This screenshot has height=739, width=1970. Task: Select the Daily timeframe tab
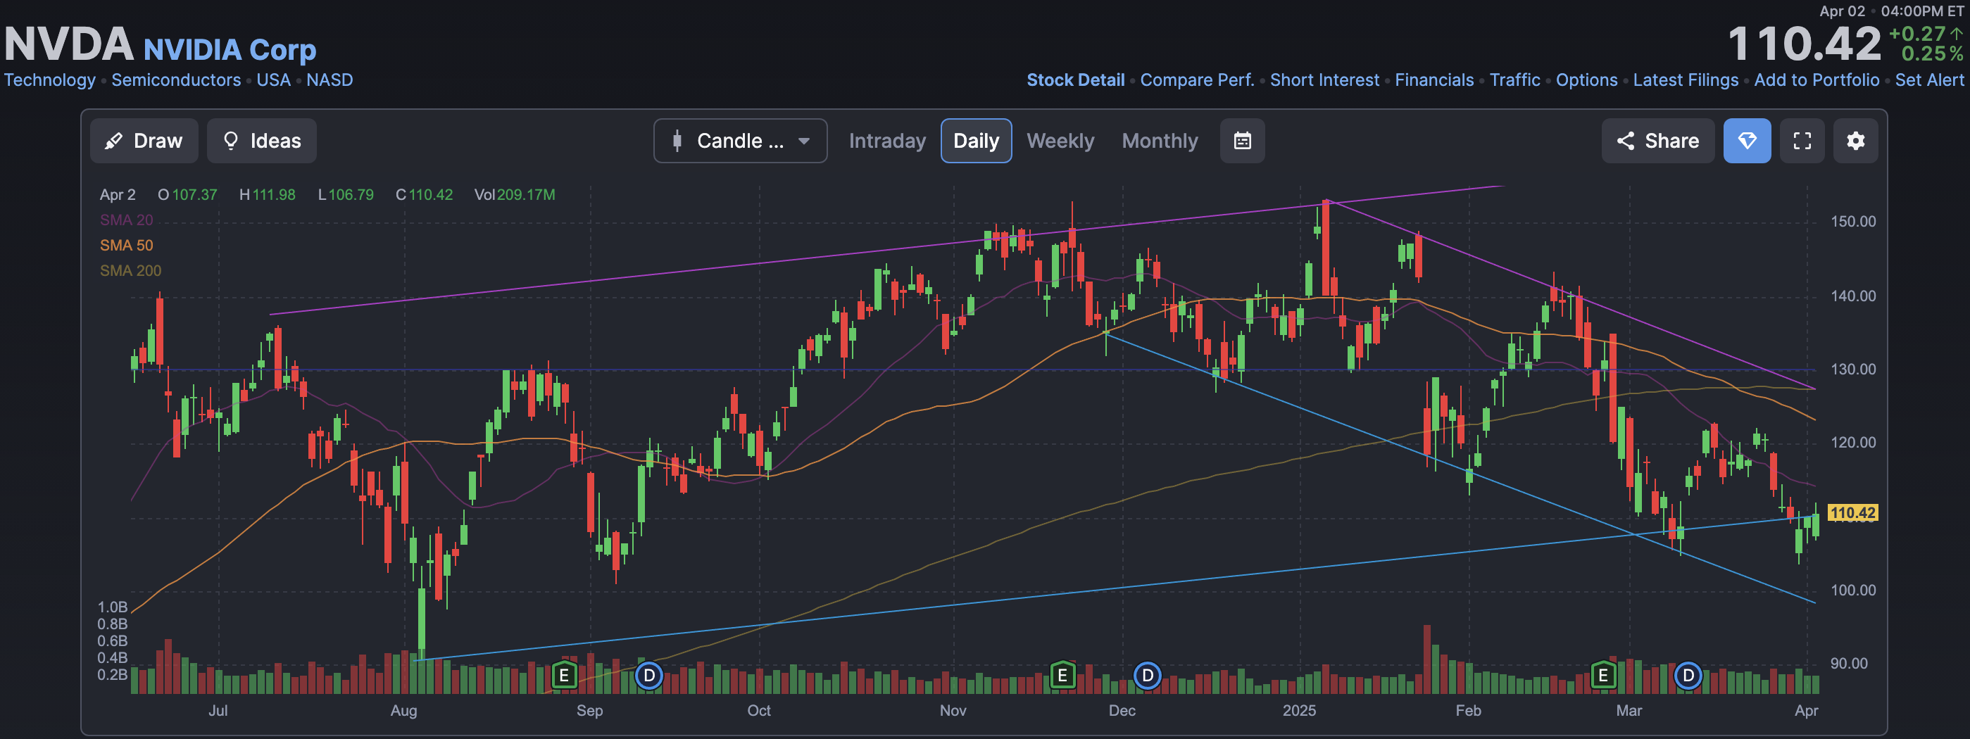(x=976, y=141)
